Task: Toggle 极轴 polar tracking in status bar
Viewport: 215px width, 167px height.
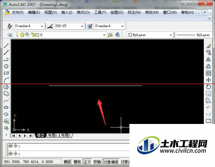Action: [97, 162]
